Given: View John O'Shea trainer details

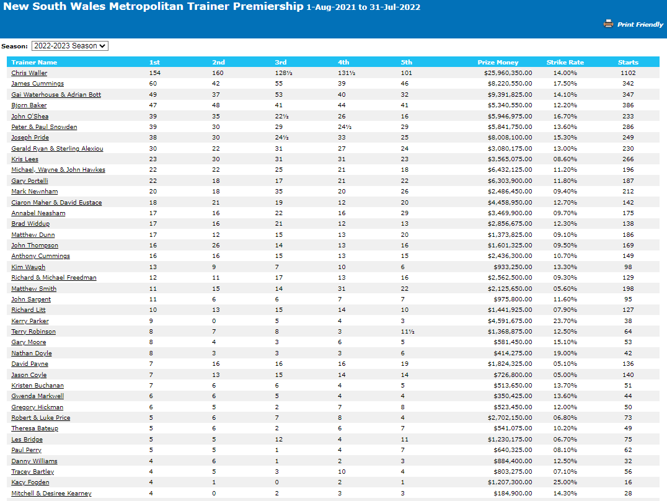Looking at the screenshot, I should click(30, 117).
